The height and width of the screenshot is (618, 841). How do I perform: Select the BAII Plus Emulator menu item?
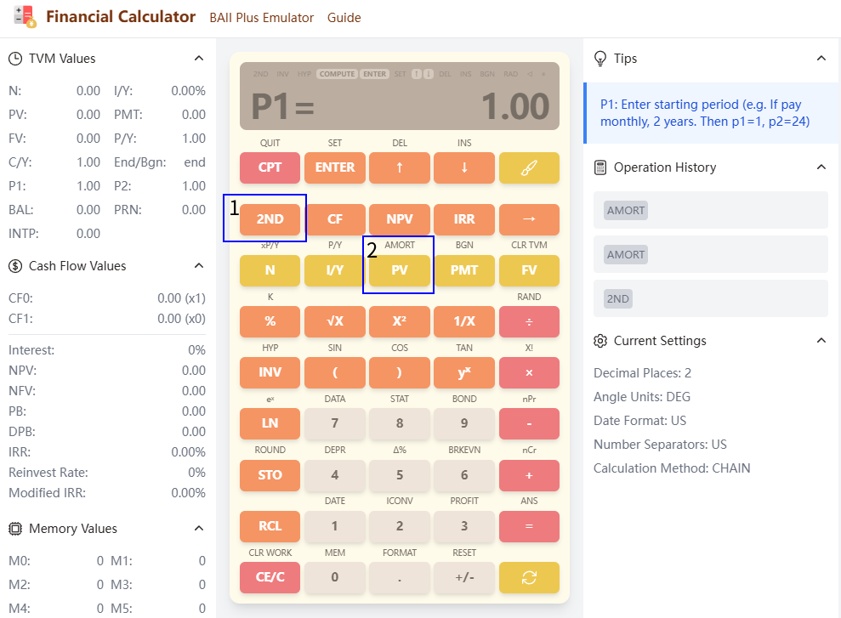(x=261, y=17)
